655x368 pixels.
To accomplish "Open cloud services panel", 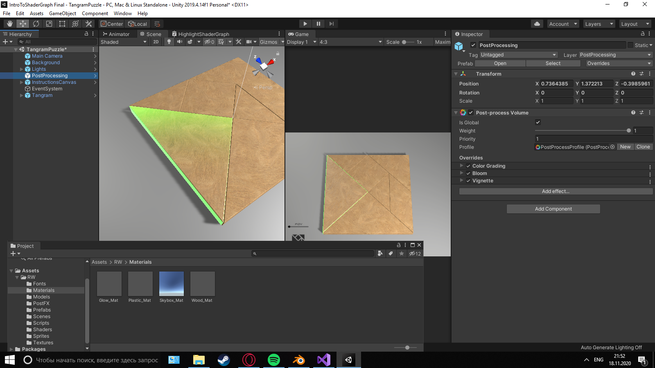I will 537,24.
